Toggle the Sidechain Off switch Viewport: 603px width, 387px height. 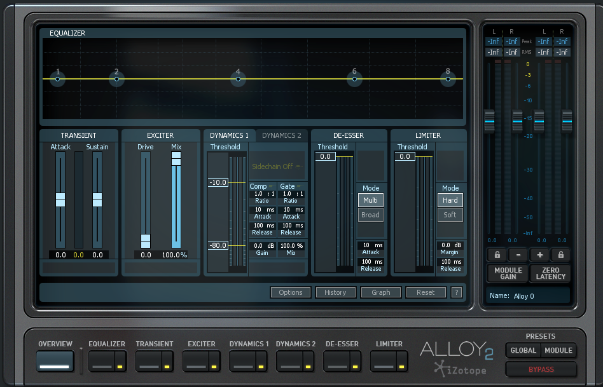[x=277, y=166]
